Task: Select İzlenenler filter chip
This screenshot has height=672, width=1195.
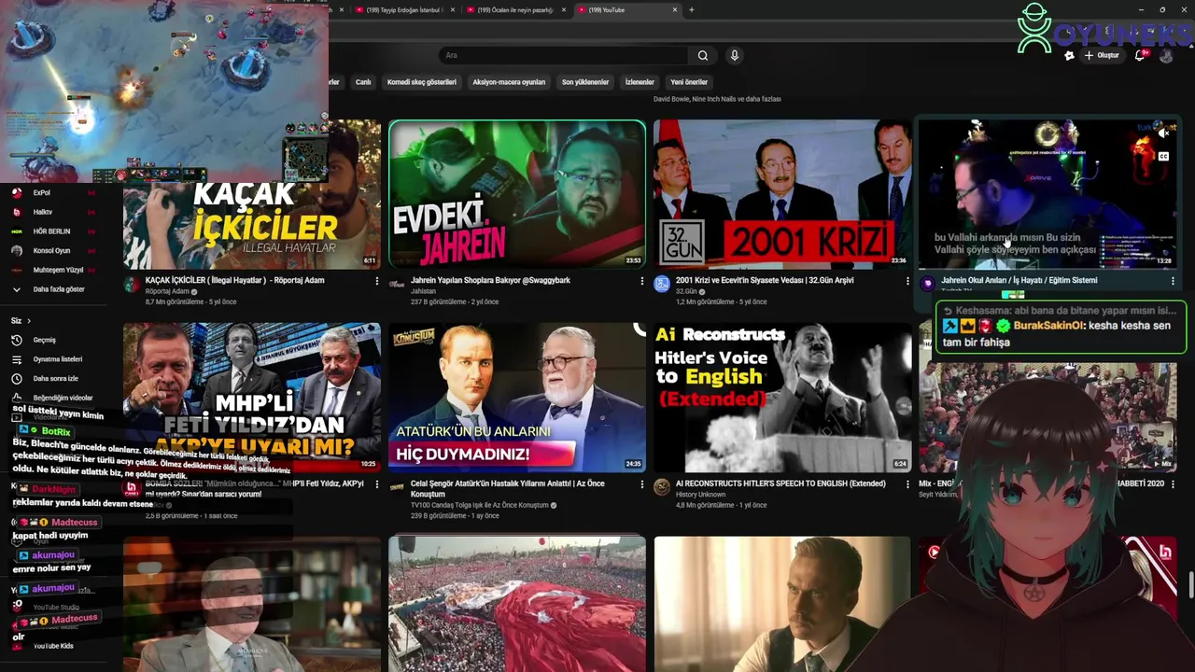Action: click(640, 82)
